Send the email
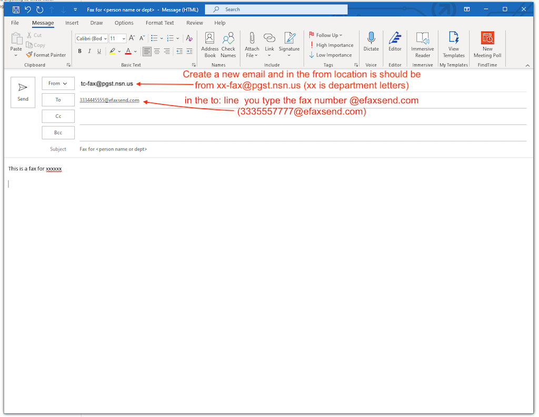This screenshot has height=417, width=539. click(23, 93)
